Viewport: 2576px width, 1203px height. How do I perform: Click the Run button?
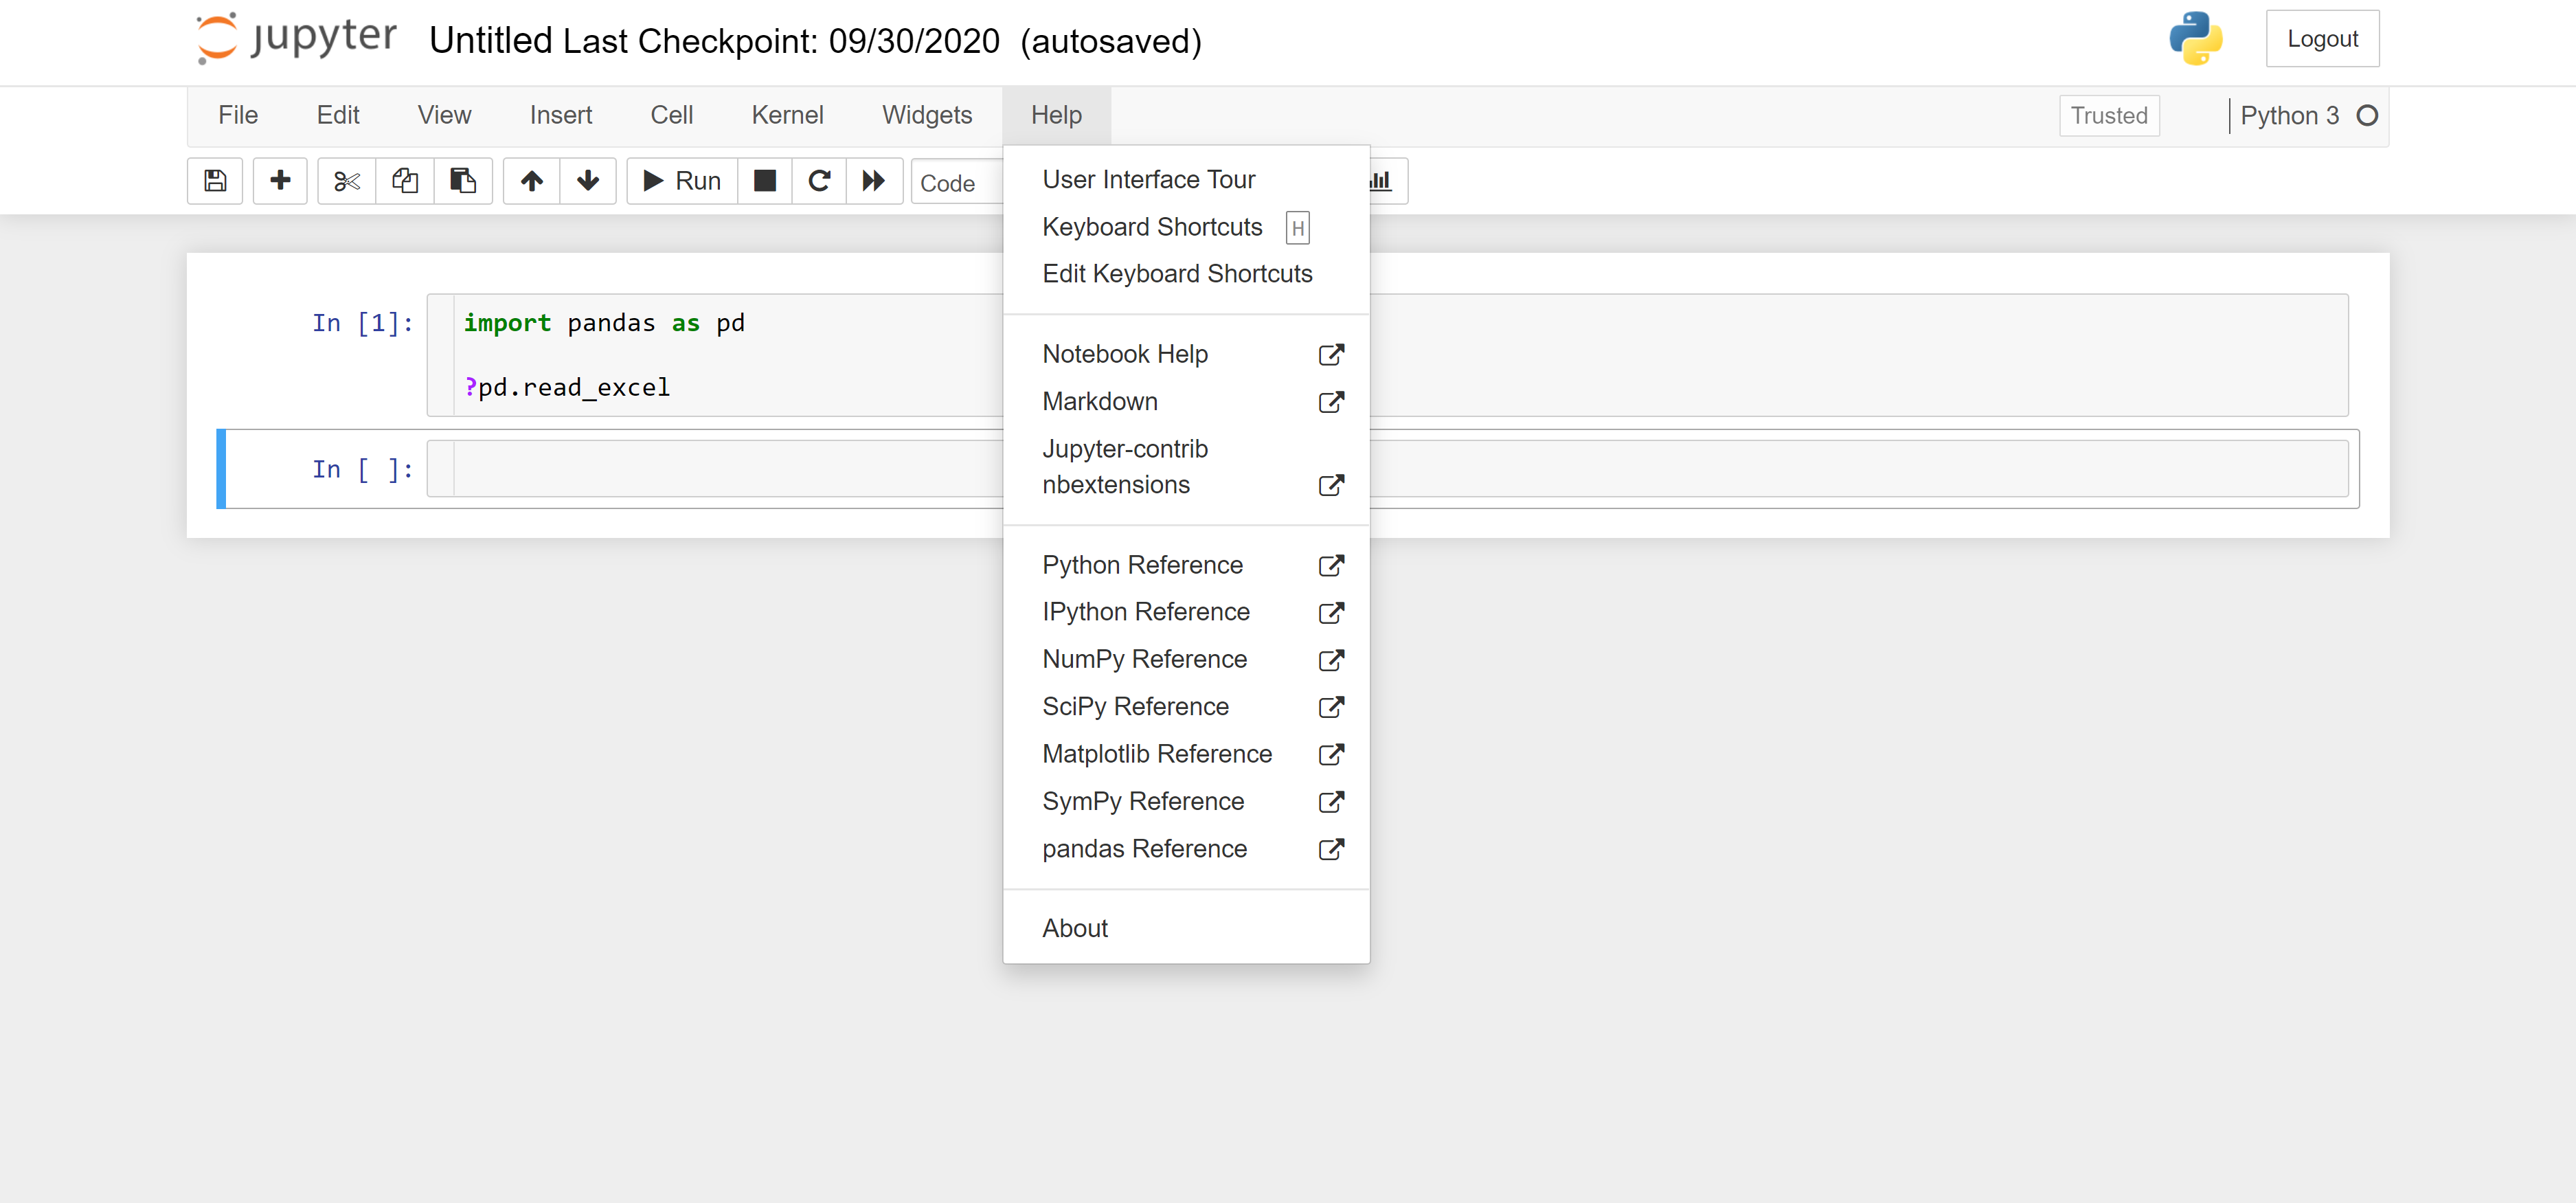[683, 181]
